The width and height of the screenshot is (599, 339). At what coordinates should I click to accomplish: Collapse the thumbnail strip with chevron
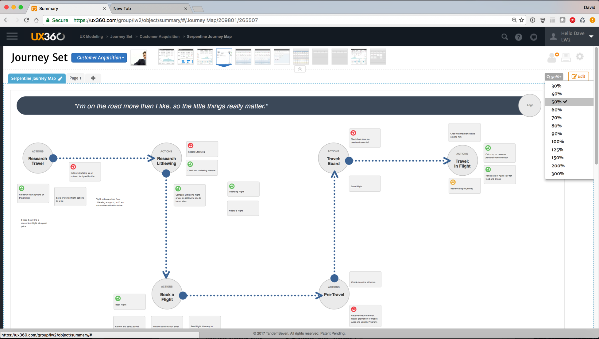point(300,69)
